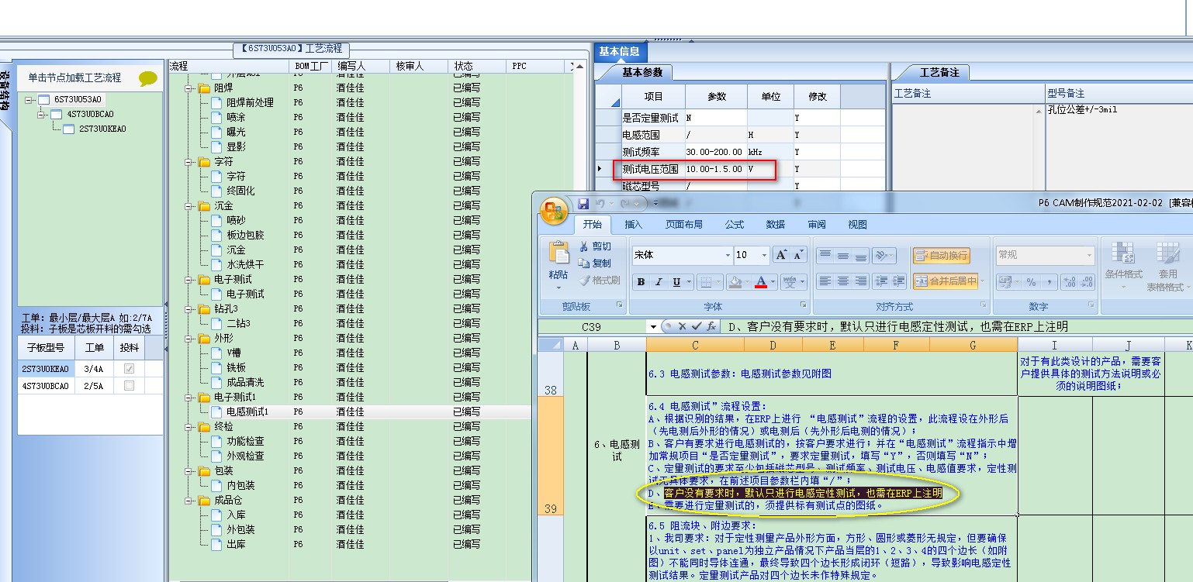The image size is (1193, 582).
Task: Increase decimal places in number group
Action: tap(1070, 282)
